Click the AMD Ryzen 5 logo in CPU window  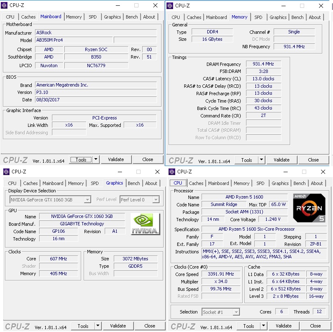point(309,208)
